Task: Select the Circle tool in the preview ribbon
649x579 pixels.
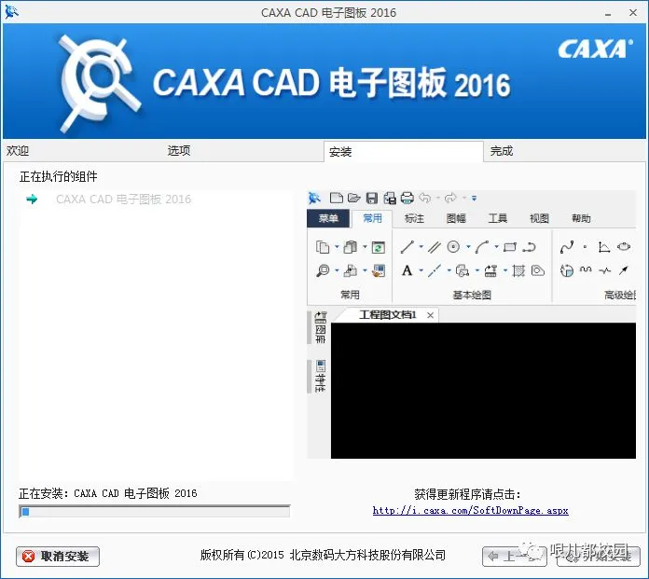Action: [453, 247]
